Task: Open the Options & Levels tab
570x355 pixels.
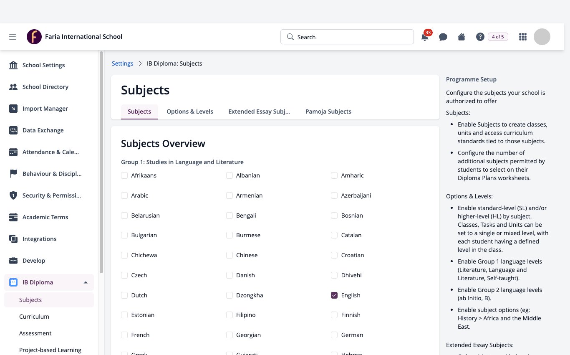Action: coord(190,112)
